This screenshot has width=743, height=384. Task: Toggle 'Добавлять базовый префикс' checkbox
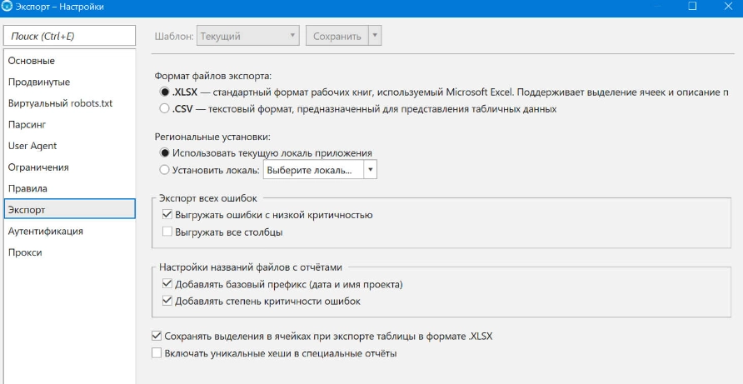tap(168, 284)
